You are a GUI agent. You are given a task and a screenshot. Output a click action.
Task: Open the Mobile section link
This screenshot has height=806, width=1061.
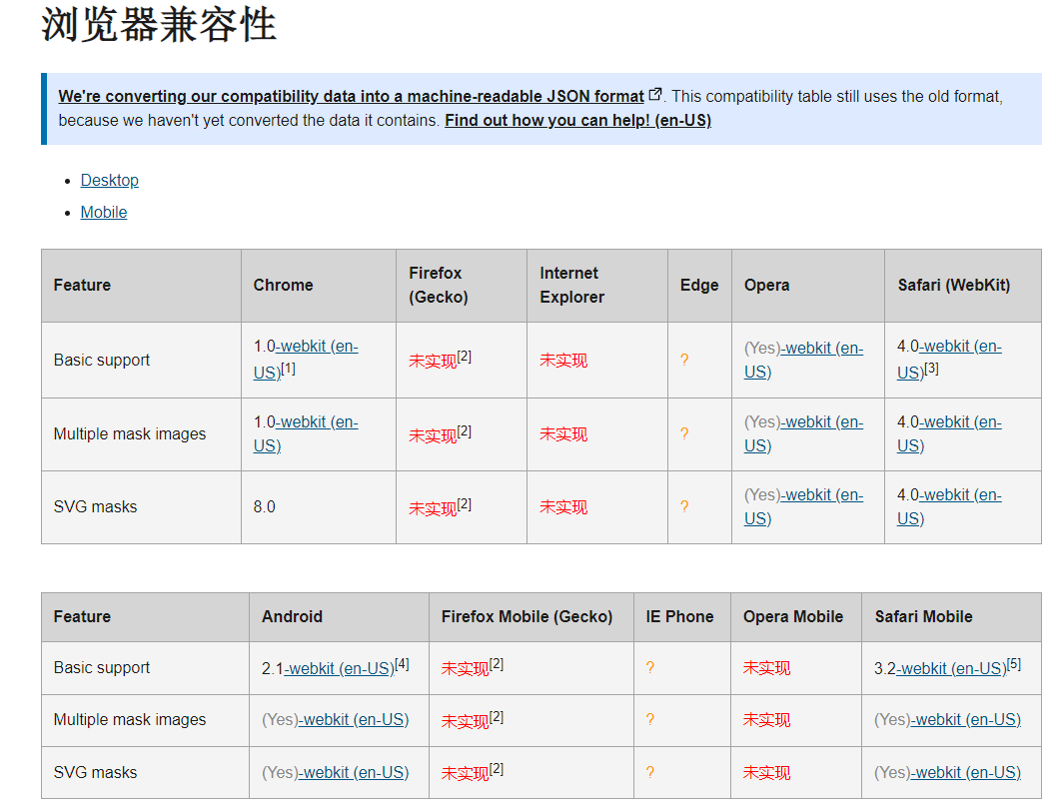[103, 212]
